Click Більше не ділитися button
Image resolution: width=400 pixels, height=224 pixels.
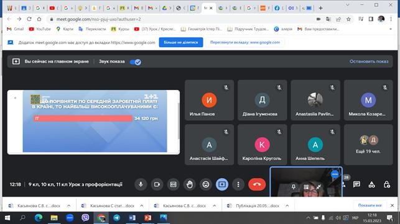pos(181,42)
